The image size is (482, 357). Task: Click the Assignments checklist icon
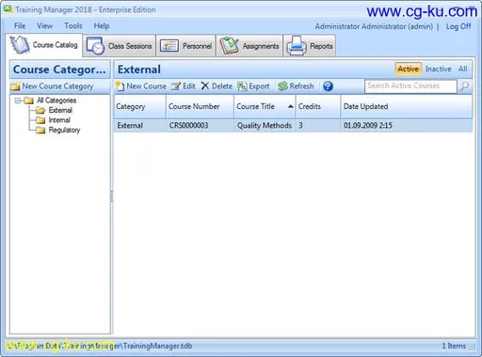(230, 46)
